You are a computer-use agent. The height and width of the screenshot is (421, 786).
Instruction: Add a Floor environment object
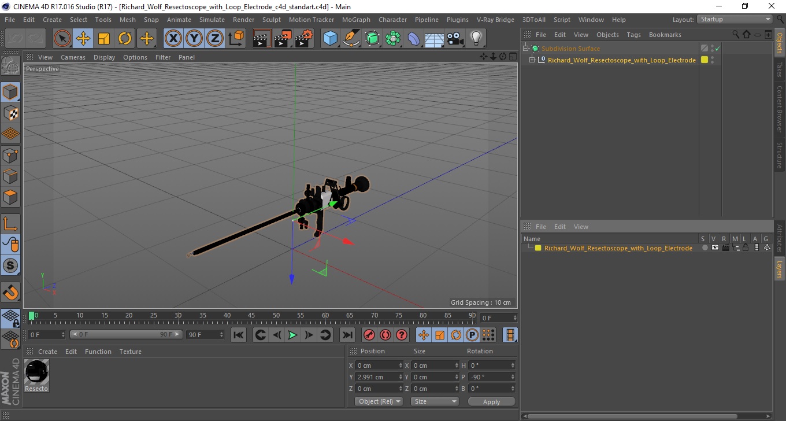[x=435, y=39]
